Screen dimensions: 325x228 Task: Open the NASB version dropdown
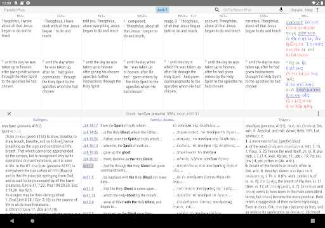tap(142, 16)
